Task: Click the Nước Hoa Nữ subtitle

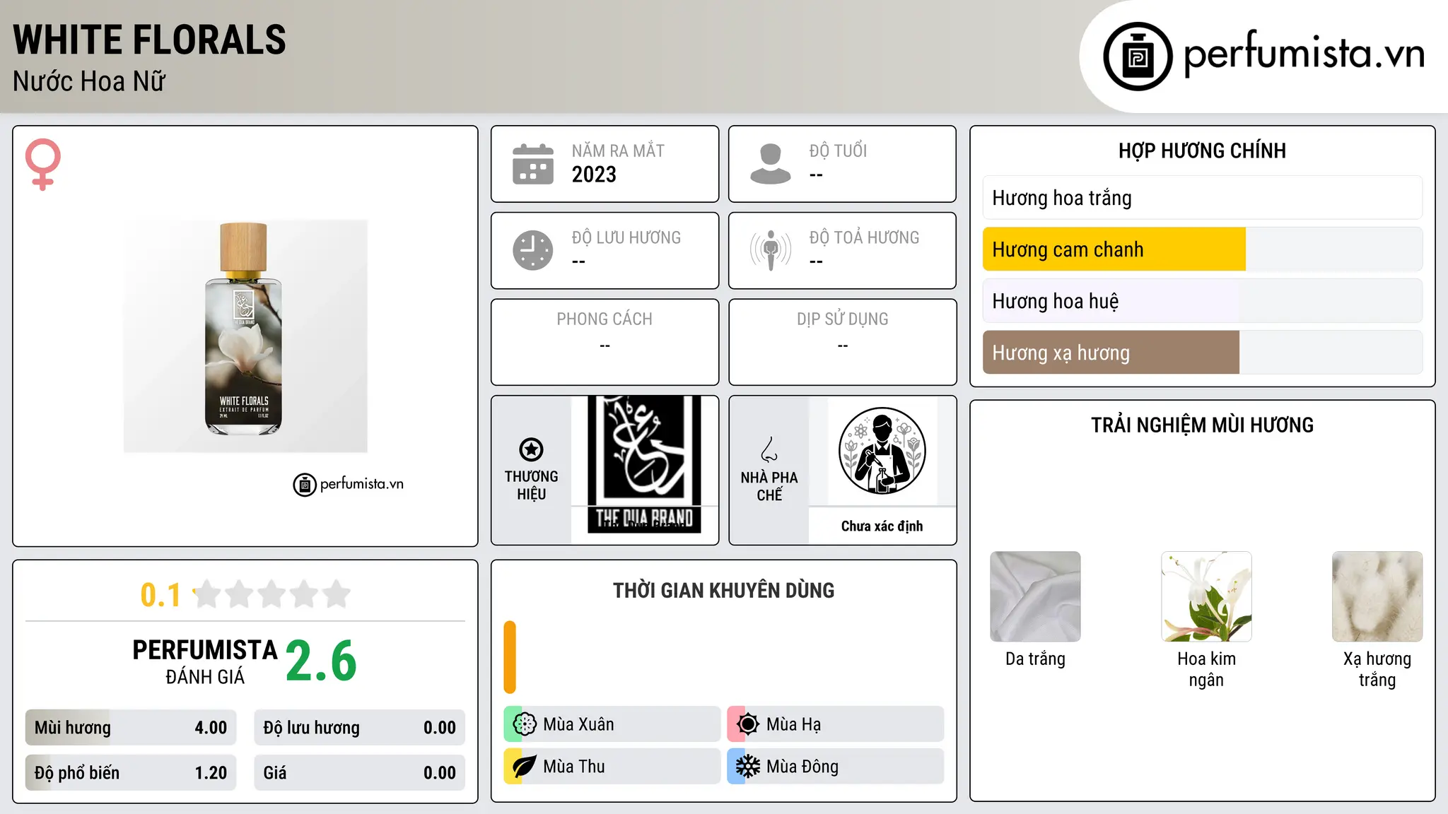Action: [89, 81]
